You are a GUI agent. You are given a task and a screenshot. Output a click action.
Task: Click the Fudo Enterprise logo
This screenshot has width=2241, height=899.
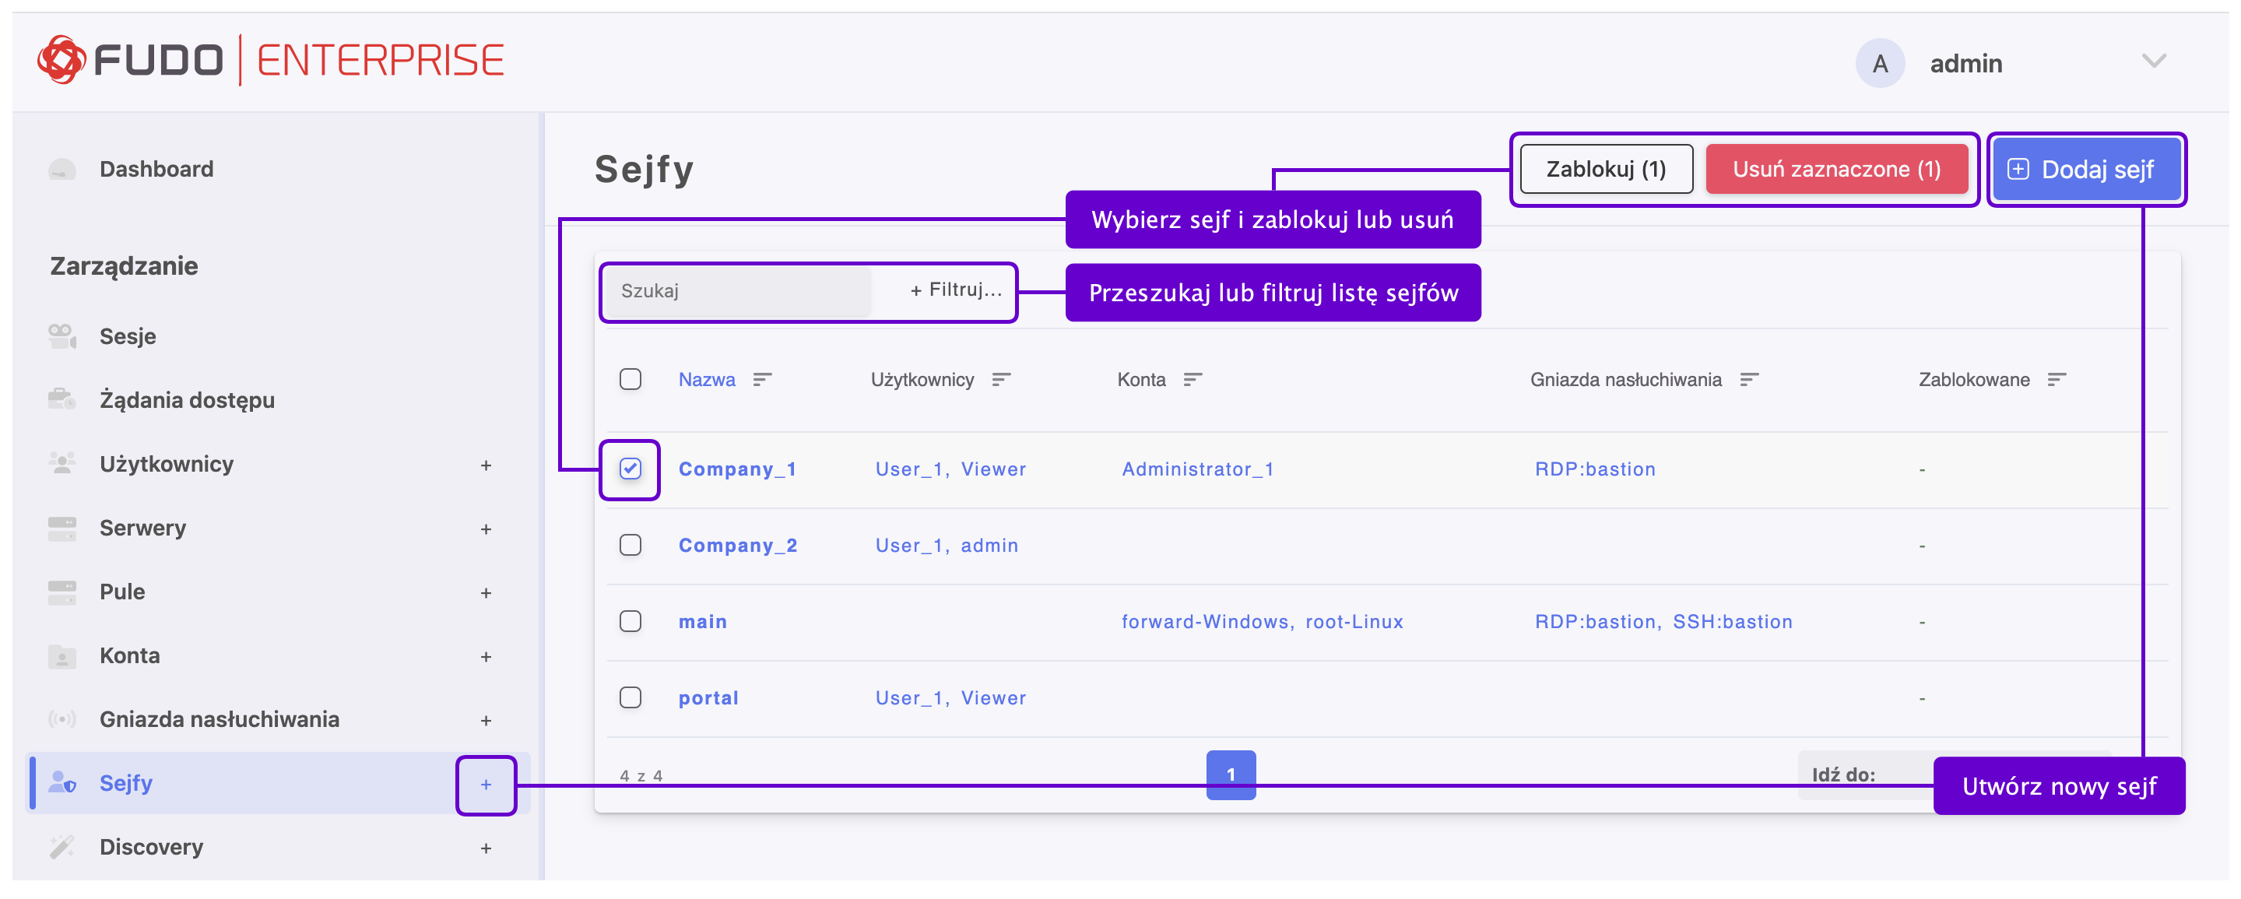coord(271,60)
